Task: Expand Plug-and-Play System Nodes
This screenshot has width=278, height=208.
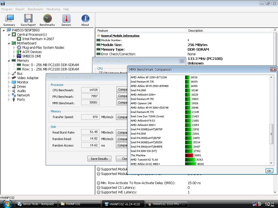Action: [14, 48]
